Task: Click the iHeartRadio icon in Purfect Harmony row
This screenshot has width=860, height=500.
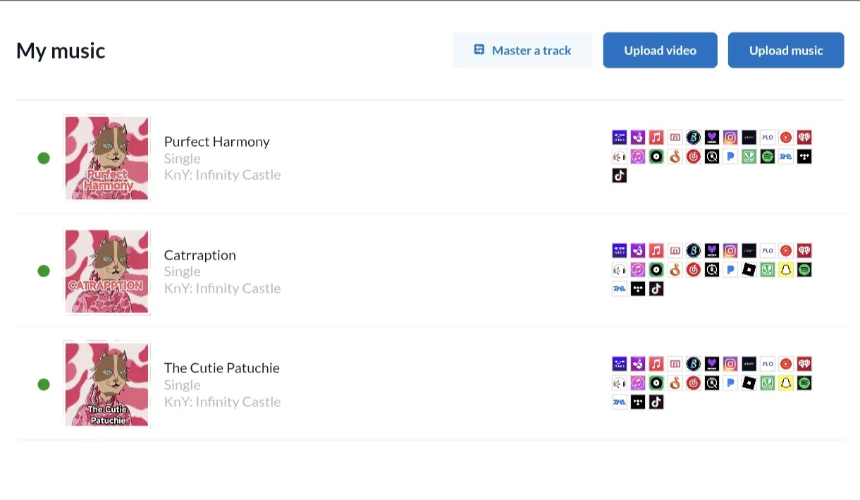Action: (x=804, y=138)
